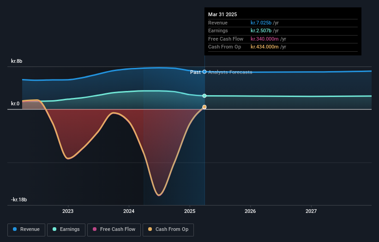The image size is (379, 242).
Task: Click the 'Revenue' tooltip row label
Action: [218, 23]
